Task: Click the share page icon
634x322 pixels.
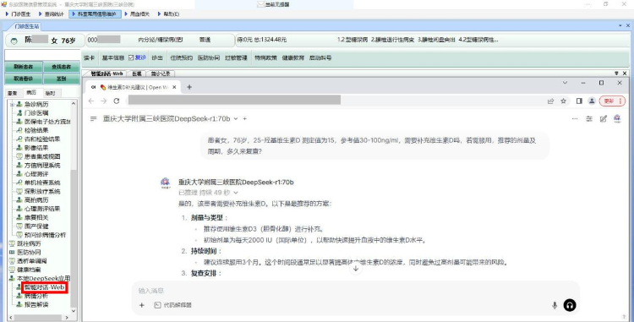Action: click(550, 101)
